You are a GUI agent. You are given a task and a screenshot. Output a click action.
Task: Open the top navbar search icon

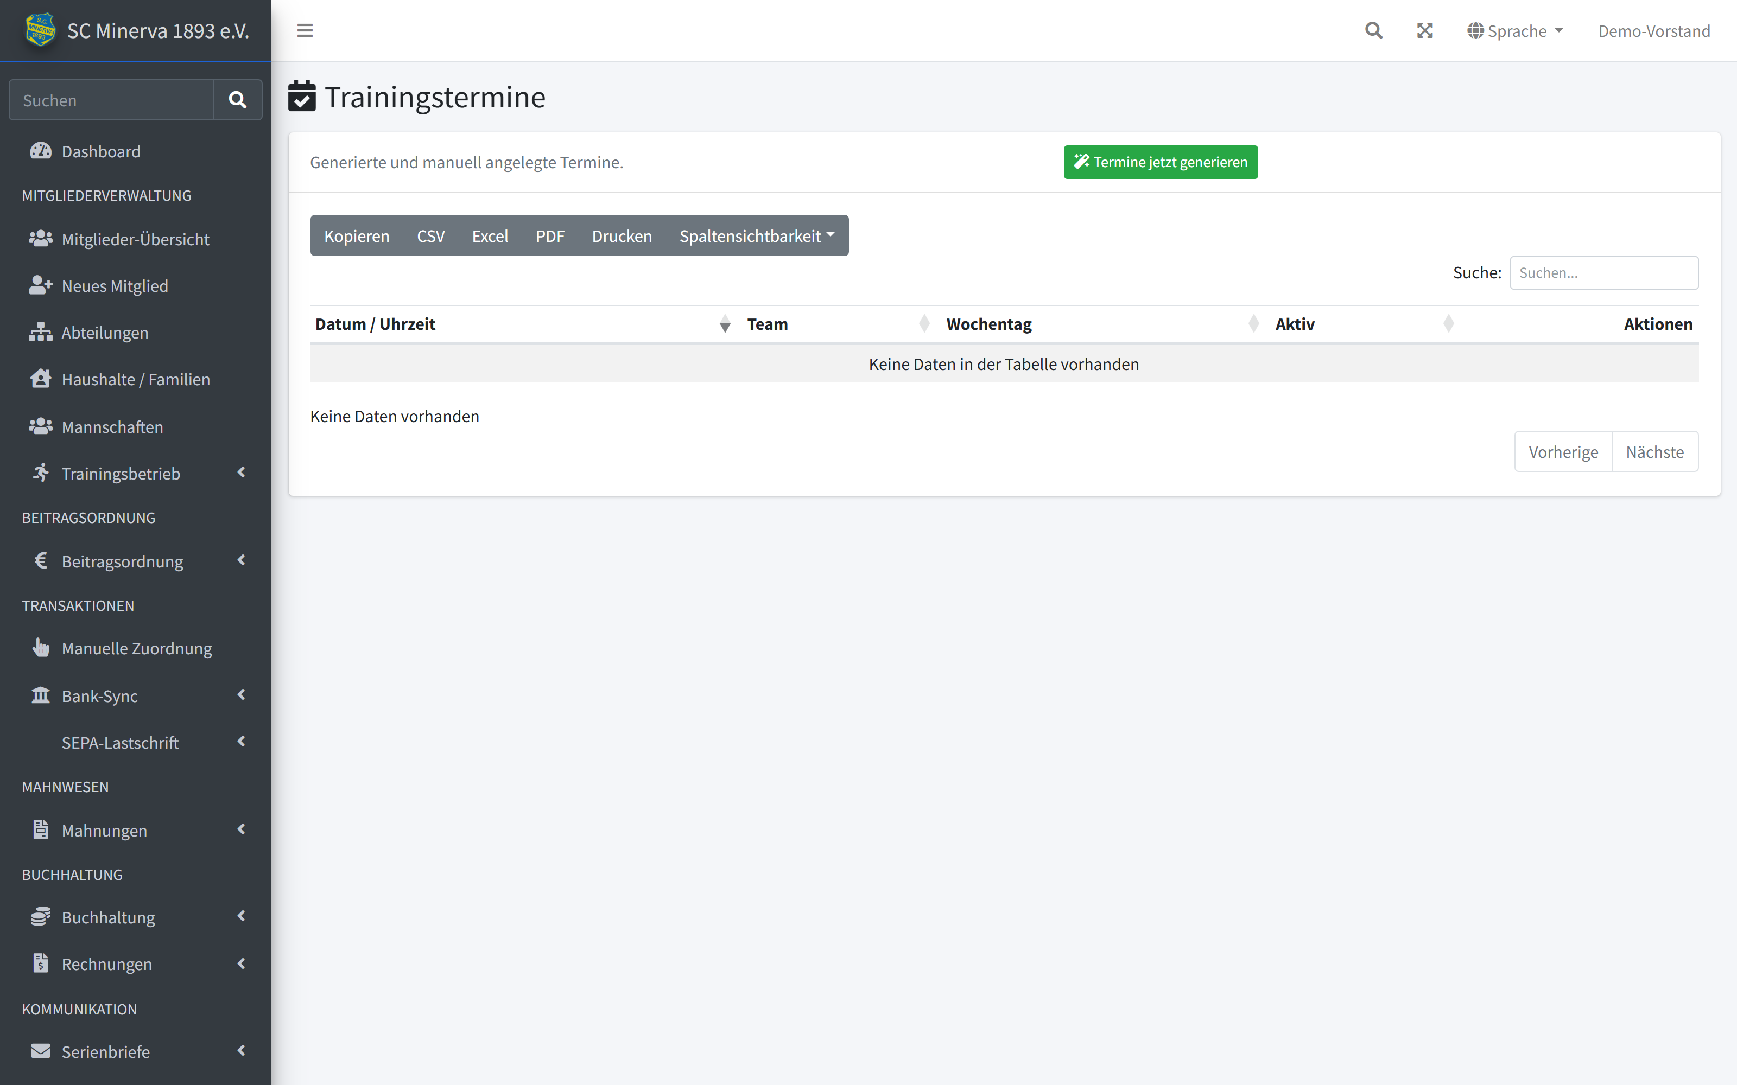(1373, 31)
